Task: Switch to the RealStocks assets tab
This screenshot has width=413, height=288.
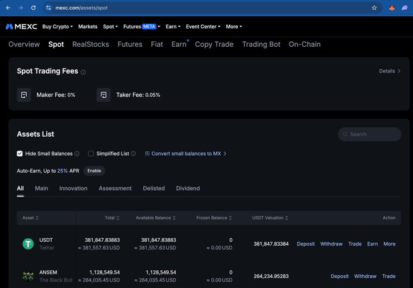Action: pyautogui.click(x=91, y=44)
